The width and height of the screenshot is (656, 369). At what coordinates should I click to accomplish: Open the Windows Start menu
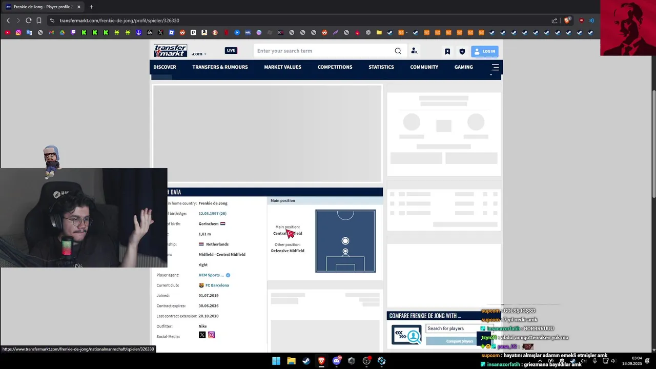pos(276,361)
